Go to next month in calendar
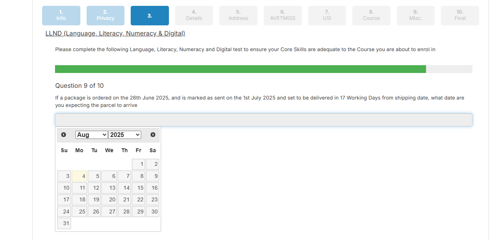 (x=153, y=135)
